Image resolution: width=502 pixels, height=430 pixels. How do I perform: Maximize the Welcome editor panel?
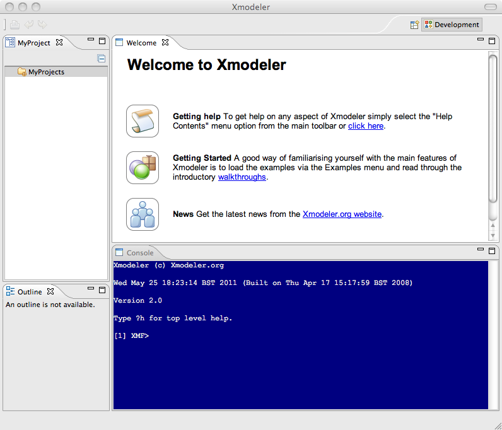click(492, 40)
